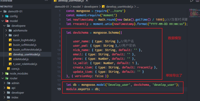Screen dimensions: 200x101
Task: Expand the admin folder chevron
Action: pyautogui.click(x=5, y=83)
